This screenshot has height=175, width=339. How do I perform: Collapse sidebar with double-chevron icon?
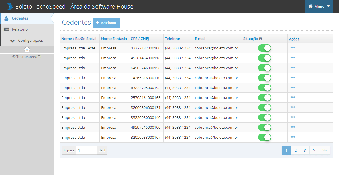27,50
